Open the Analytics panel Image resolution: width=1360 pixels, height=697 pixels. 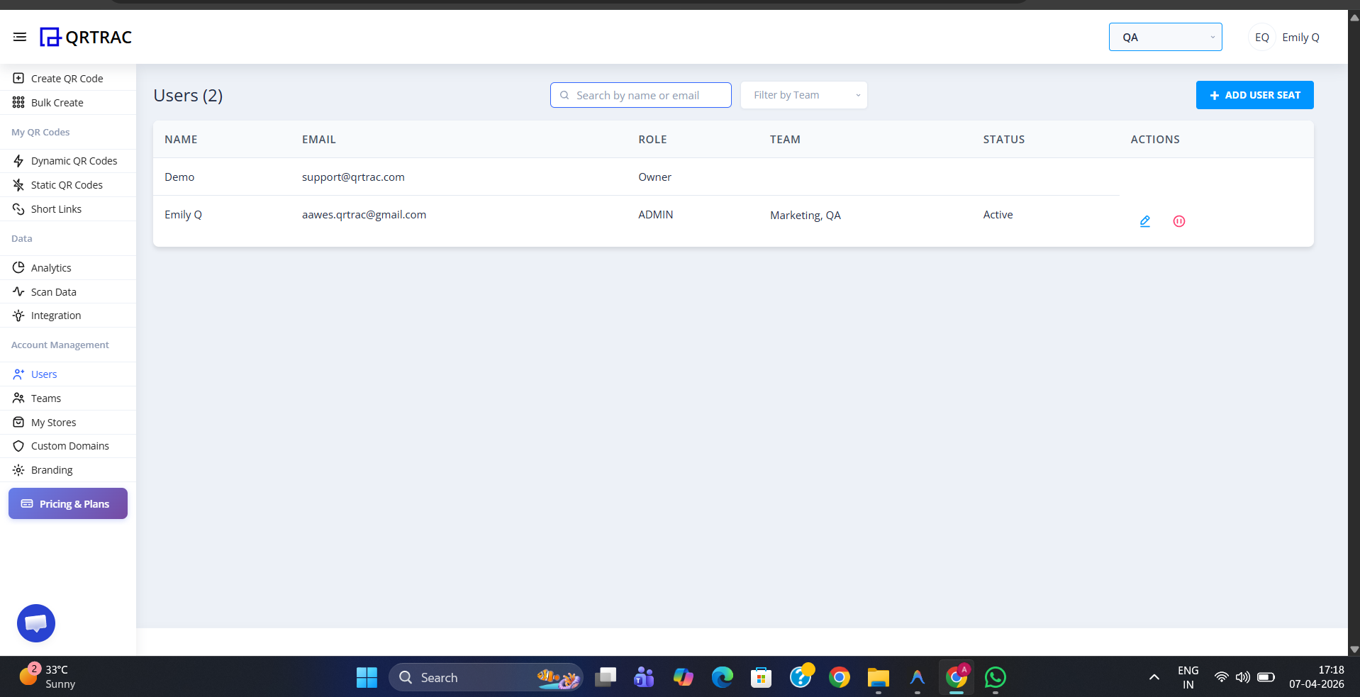[x=19, y=267]
